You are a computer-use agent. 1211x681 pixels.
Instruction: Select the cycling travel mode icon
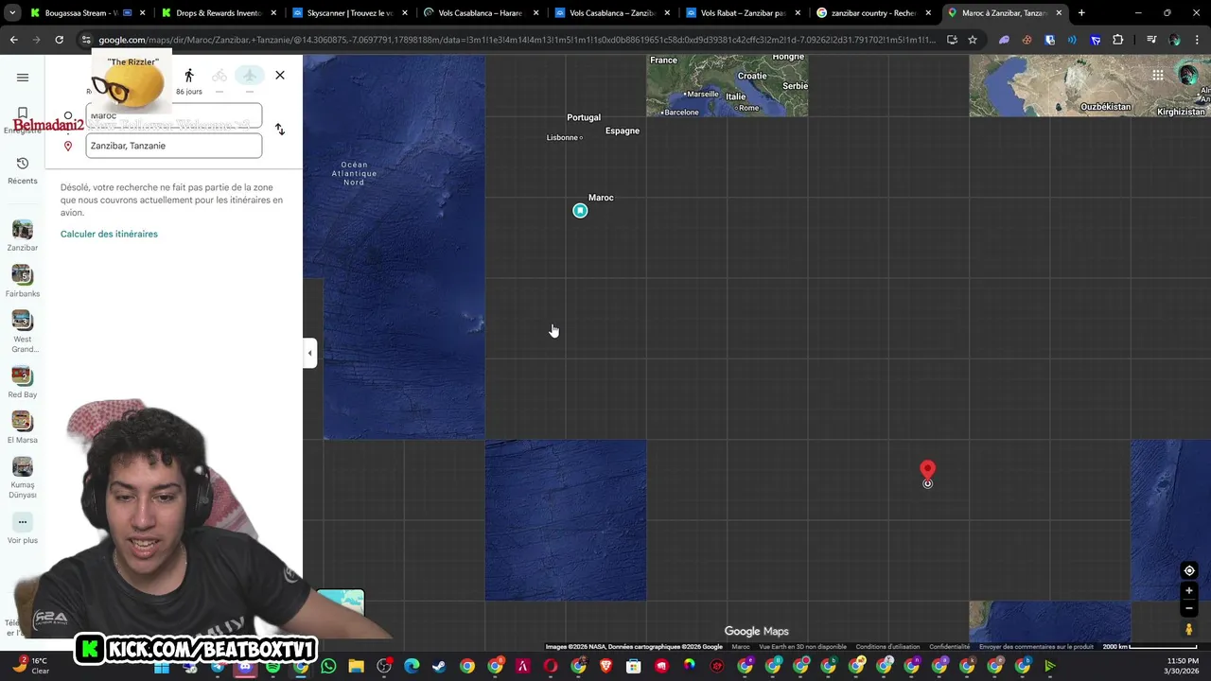(x=219, y=76)
